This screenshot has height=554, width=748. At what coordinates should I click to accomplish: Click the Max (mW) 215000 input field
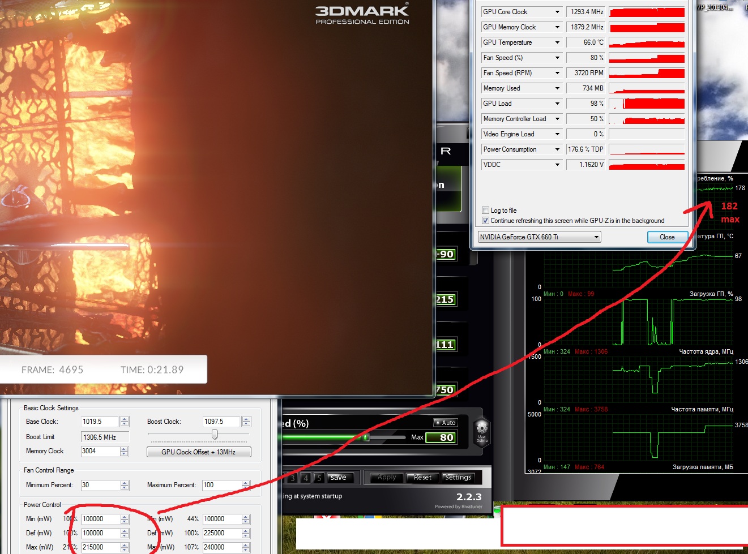tap(100, 547)
